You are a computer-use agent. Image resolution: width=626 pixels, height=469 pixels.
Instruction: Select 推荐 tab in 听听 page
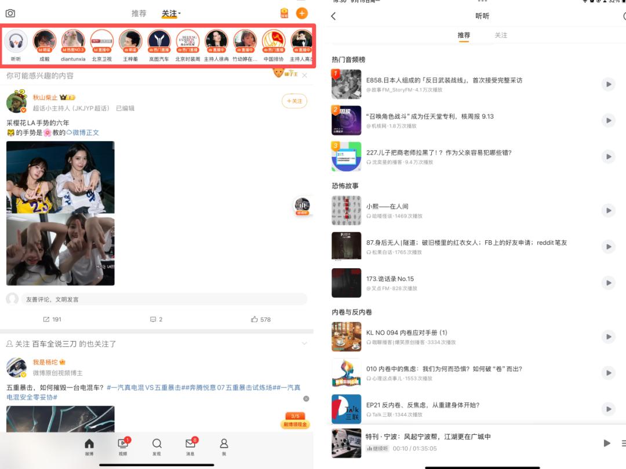(464, 35)
